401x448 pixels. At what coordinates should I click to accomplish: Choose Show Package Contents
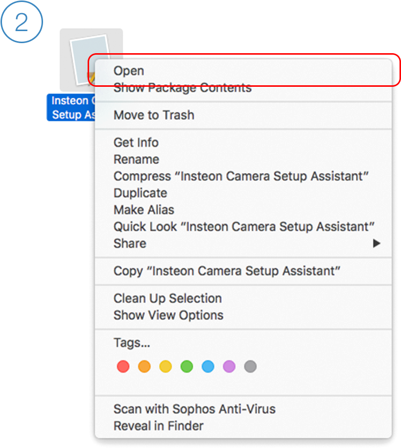pyautogui.click(x=182, y=88)
